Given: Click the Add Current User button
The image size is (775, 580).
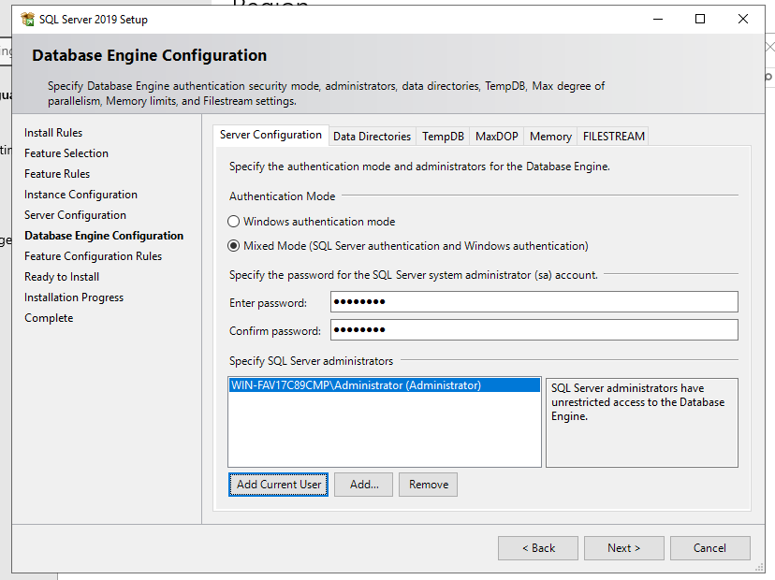Looking at the screenshot, I should point(278,485).
